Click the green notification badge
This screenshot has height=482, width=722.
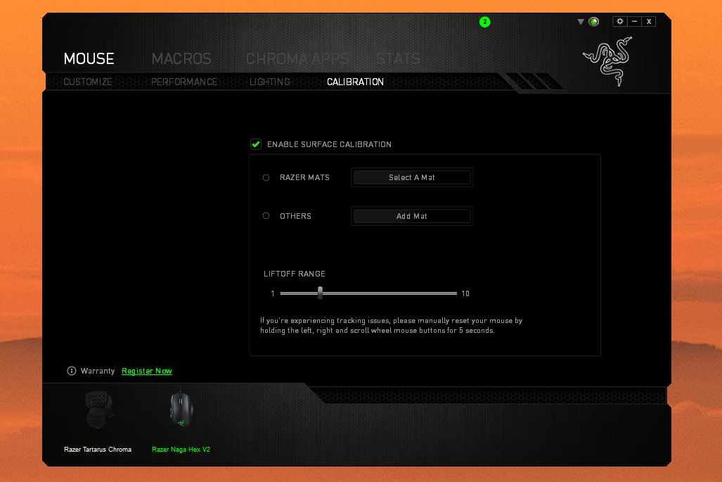click(x=485, y=22)
